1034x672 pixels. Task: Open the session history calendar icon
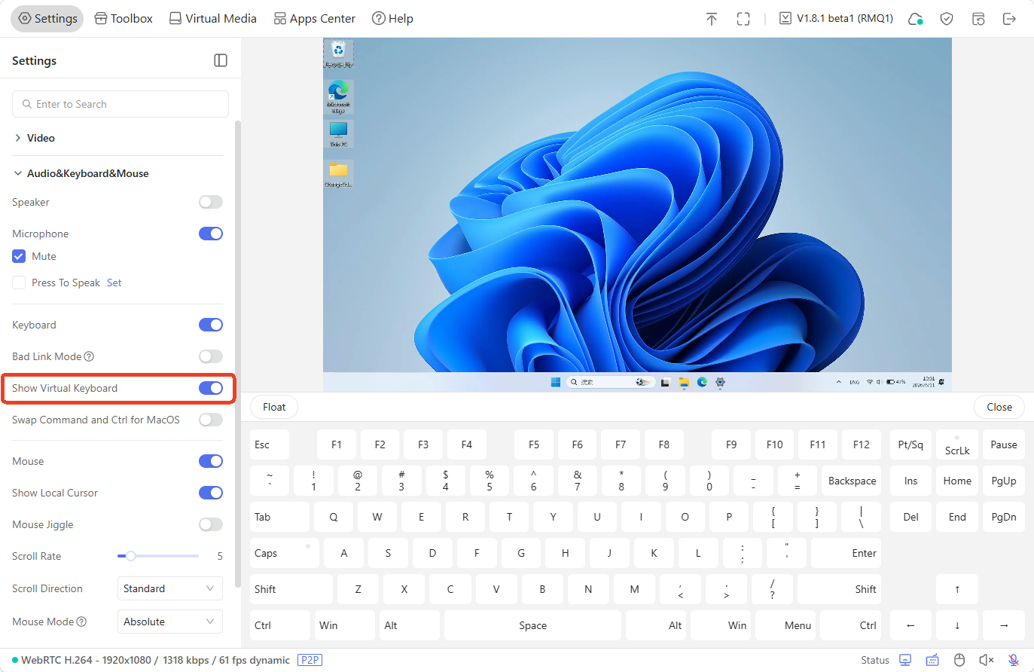[978, 19]
